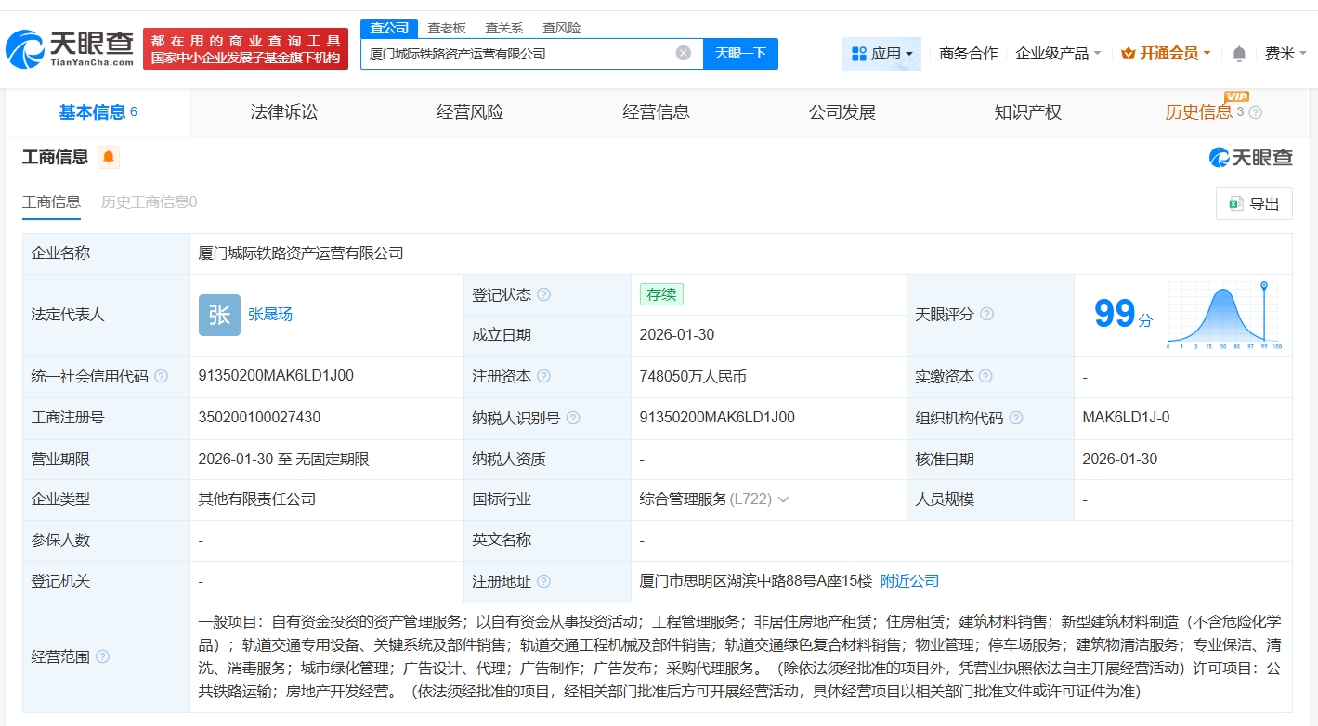Viewport: 1318px width, 726px height.
Task: Open the 应用 dropdown menu
Action: 881,54
